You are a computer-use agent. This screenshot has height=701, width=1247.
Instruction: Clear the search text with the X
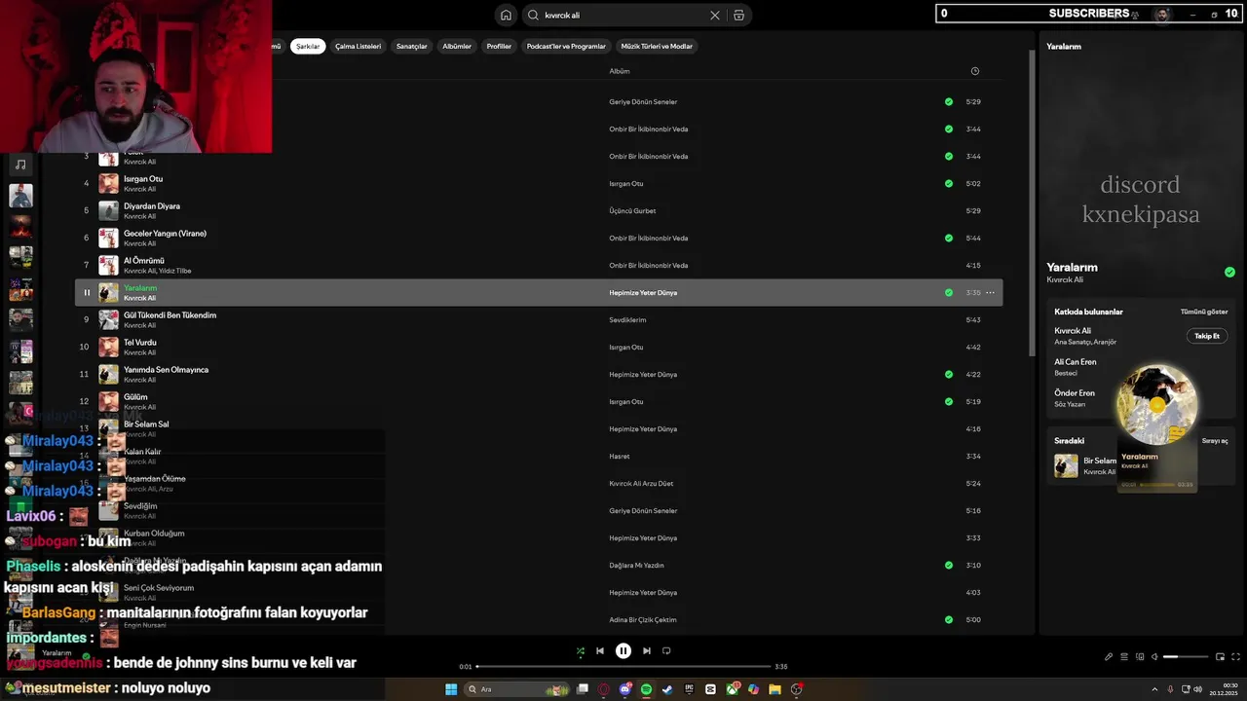click(x=715, y=16)
